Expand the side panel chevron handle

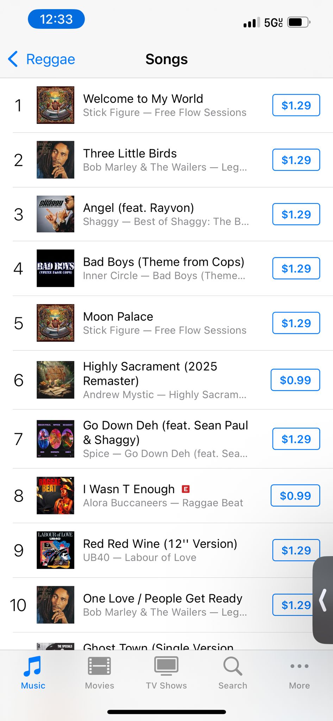tap(323, 600)
